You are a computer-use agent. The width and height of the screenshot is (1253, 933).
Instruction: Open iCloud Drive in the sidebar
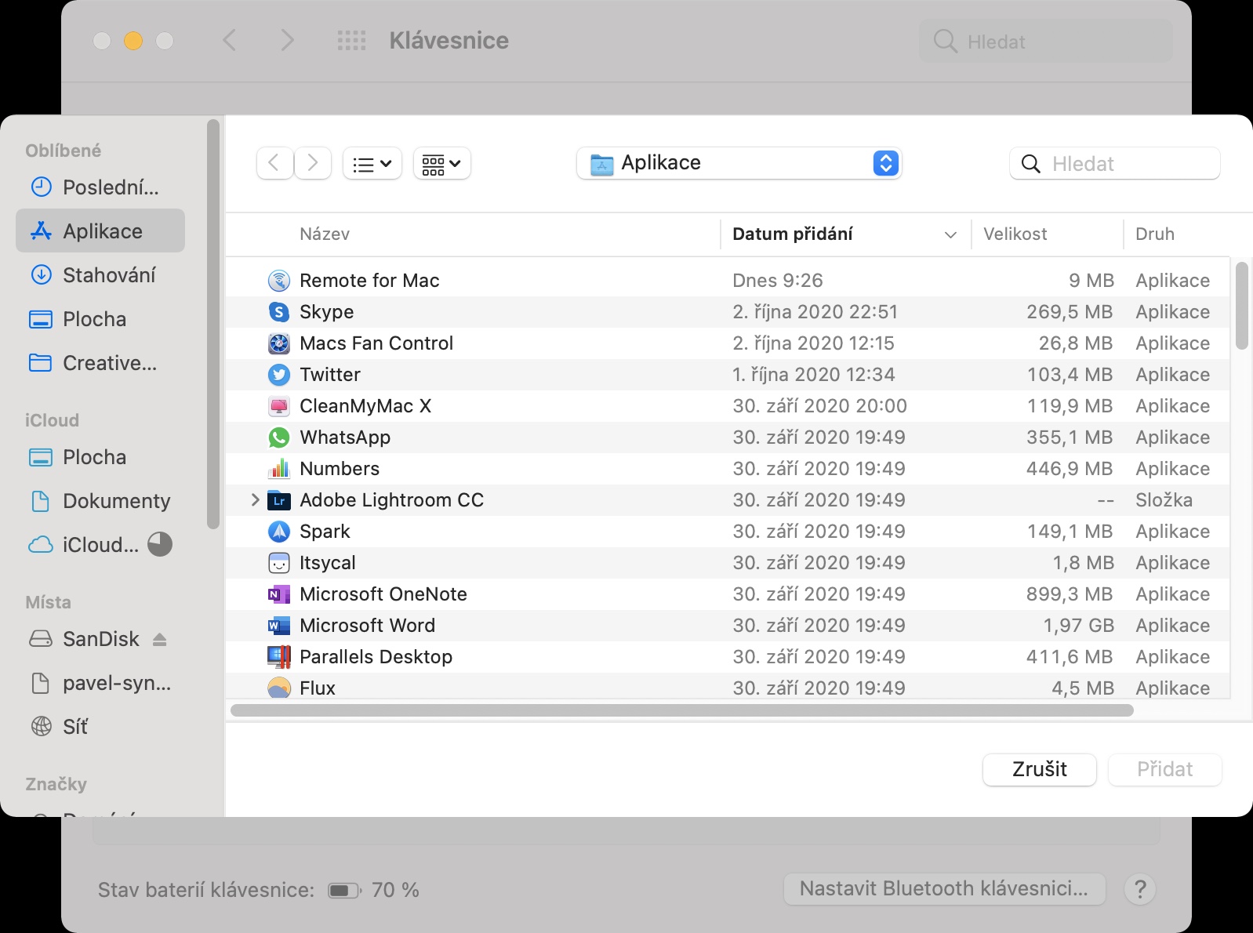coord(85,544)
